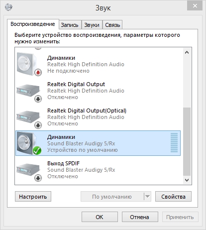
Task: Click the green default-device checkmark badge
Action: 37,151
